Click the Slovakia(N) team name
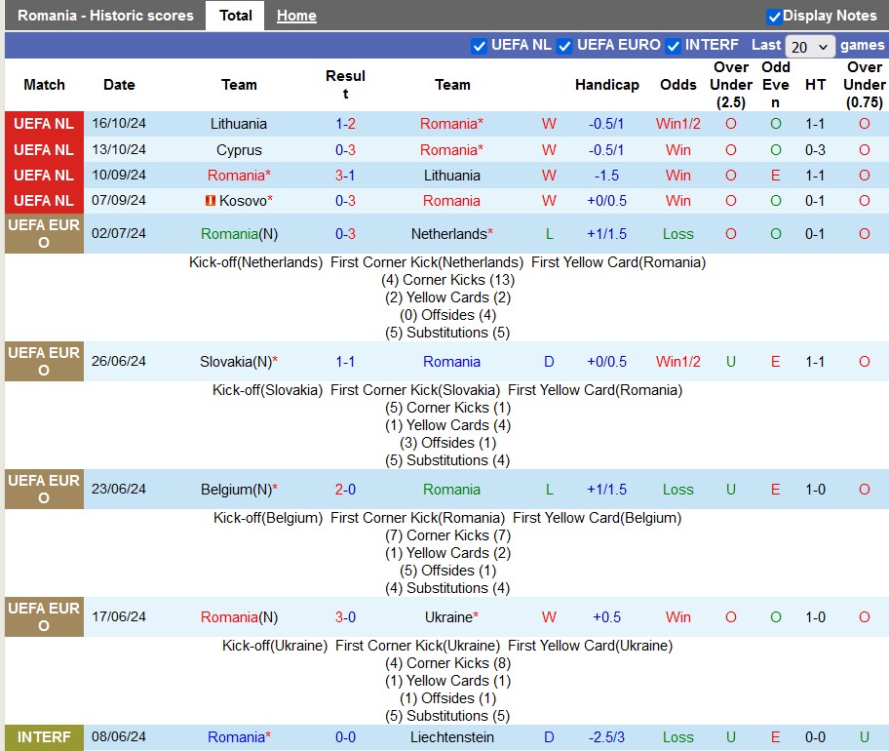Screen dimensions: 889x751 pos(236,362)
